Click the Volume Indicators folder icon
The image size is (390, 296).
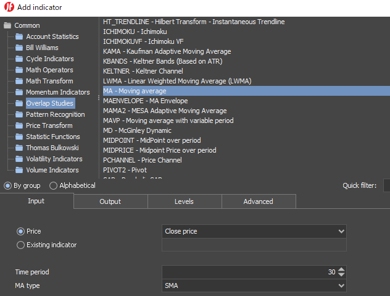coord(20,170)
